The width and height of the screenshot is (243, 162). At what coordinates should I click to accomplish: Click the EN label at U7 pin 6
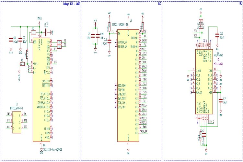pos(25,114)
